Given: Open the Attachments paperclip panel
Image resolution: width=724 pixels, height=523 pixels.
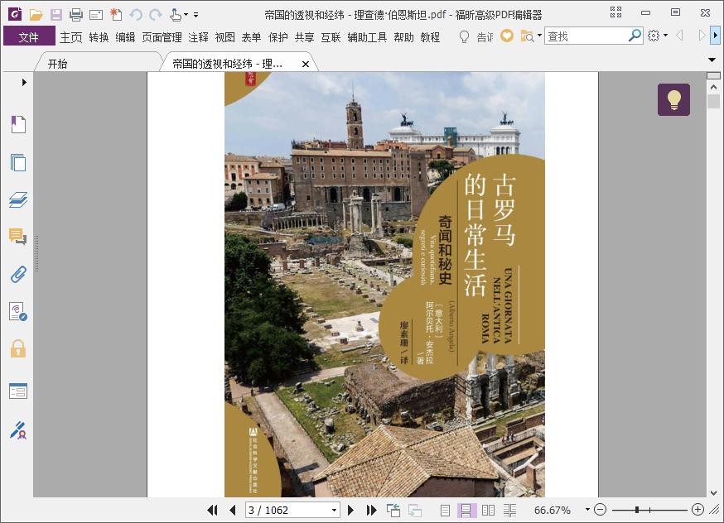Looking at the screenshot, I should [18, 275].
